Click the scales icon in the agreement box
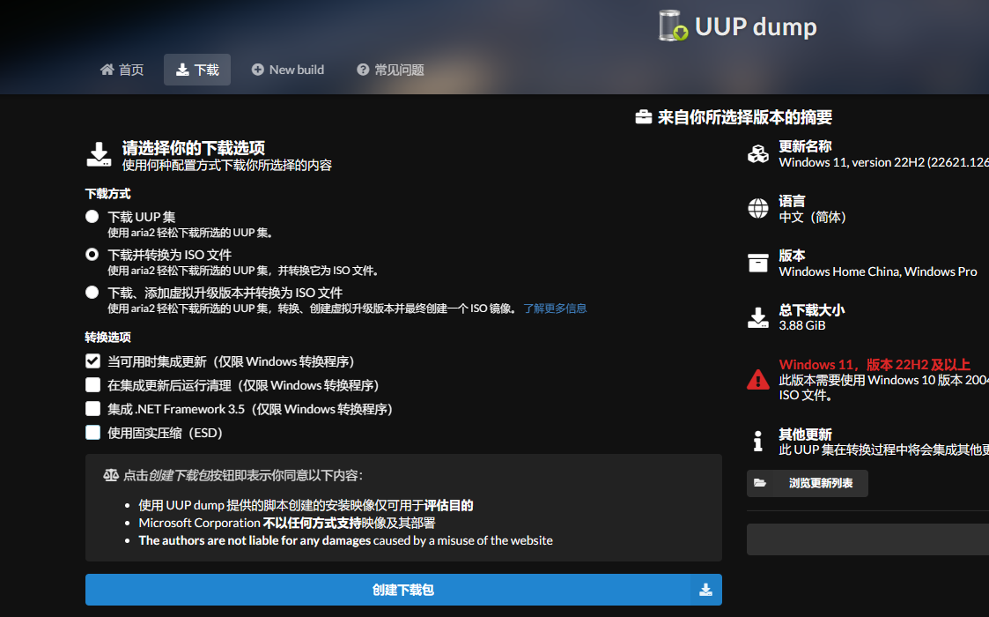989x617 pixels. (111, 475)
